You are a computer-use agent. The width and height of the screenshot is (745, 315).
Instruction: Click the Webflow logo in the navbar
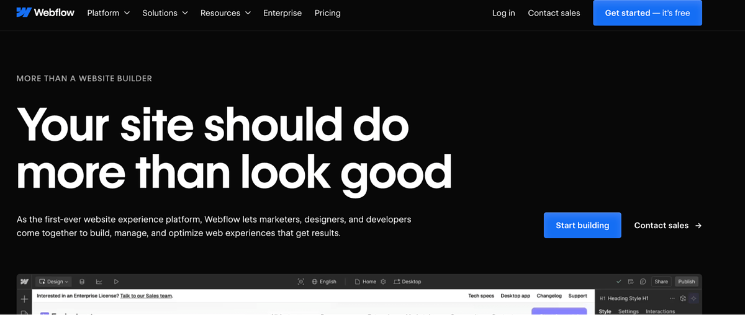tap(45, 12)
